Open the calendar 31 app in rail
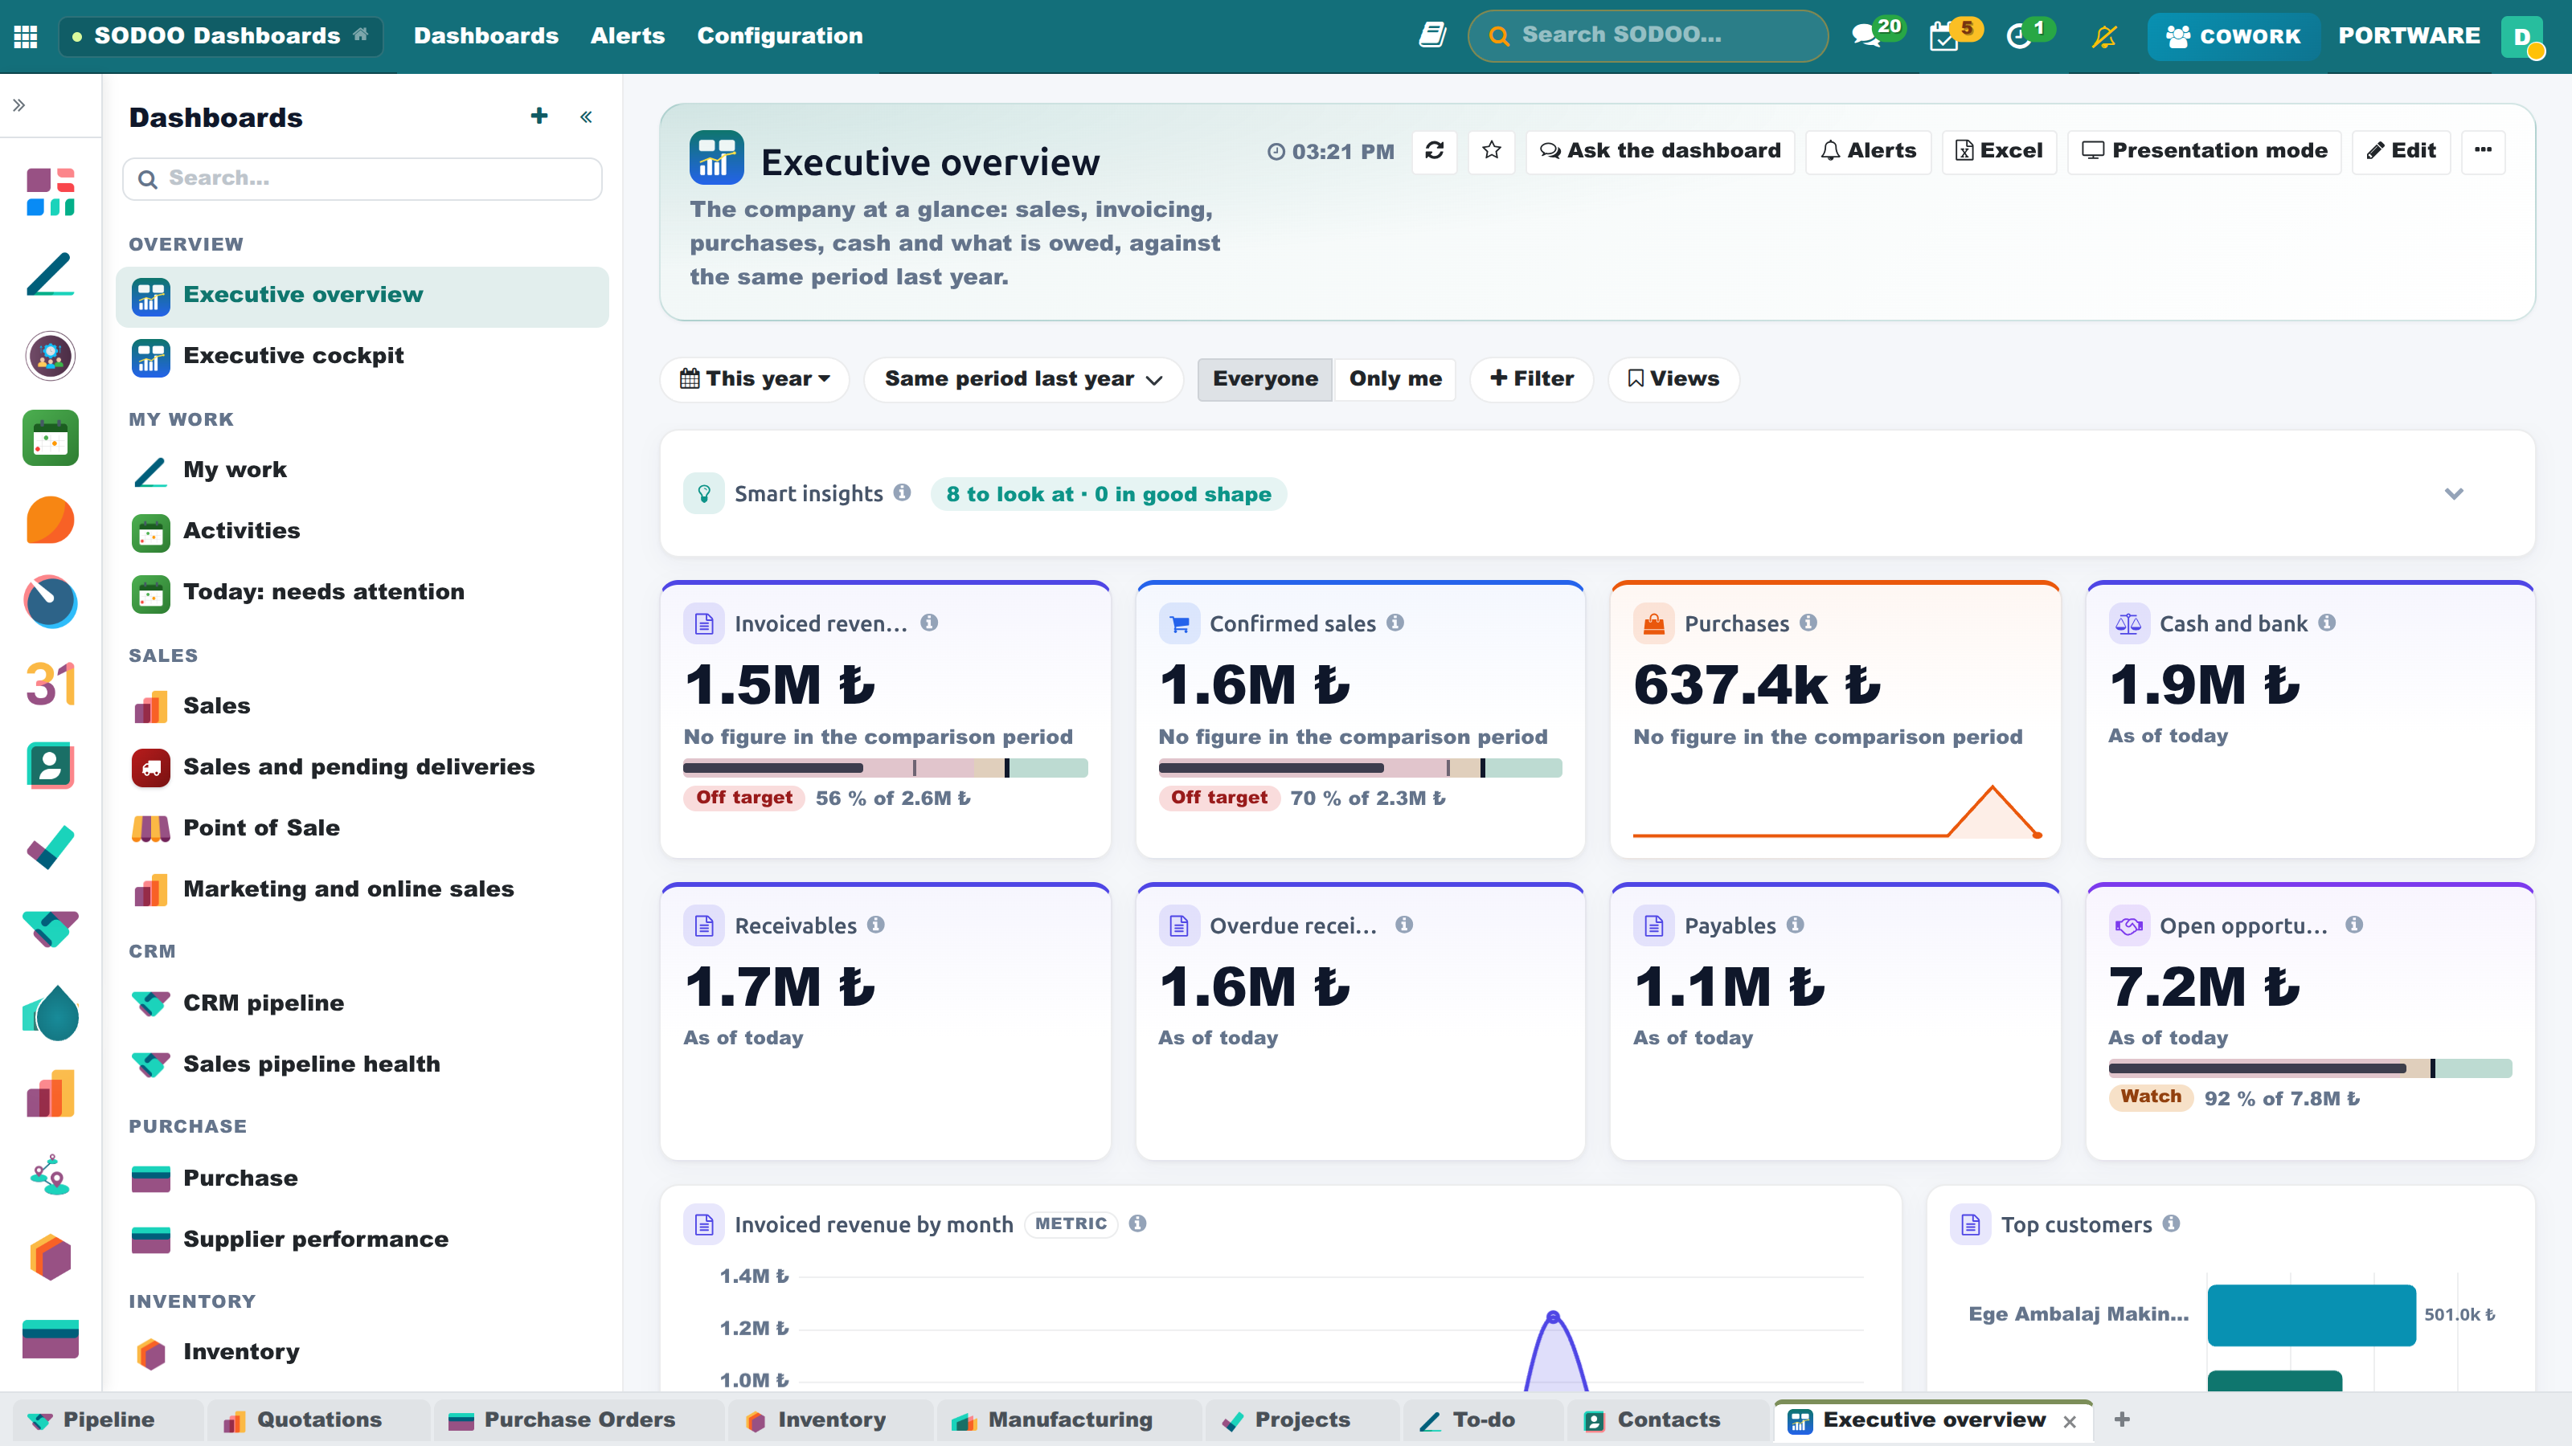The image size is (2572, 1446). click(x=50, y=684)
